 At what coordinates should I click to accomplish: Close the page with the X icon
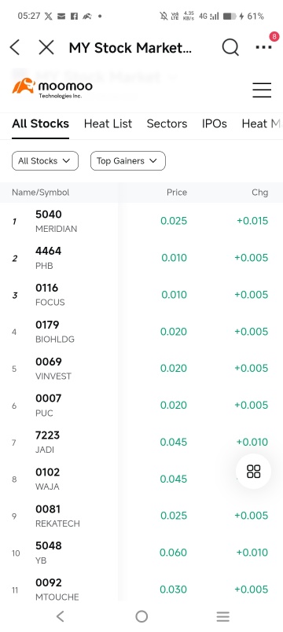click(x=46, y=48)
